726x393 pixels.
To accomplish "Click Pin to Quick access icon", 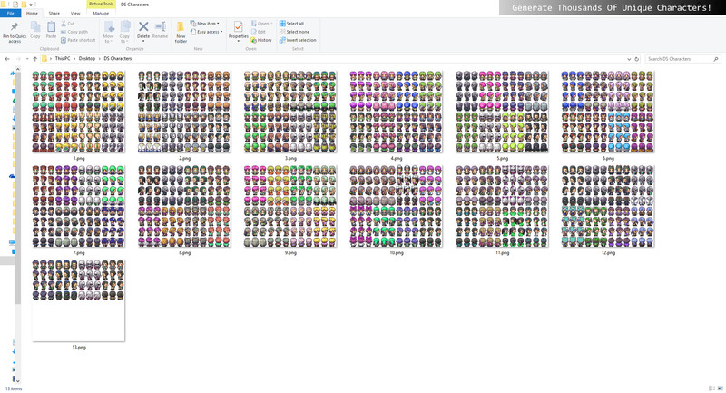I will coord(15,30).
